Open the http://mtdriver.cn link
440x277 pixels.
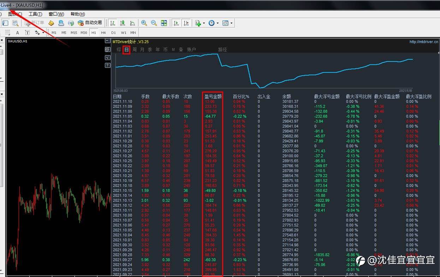point(424,42)
